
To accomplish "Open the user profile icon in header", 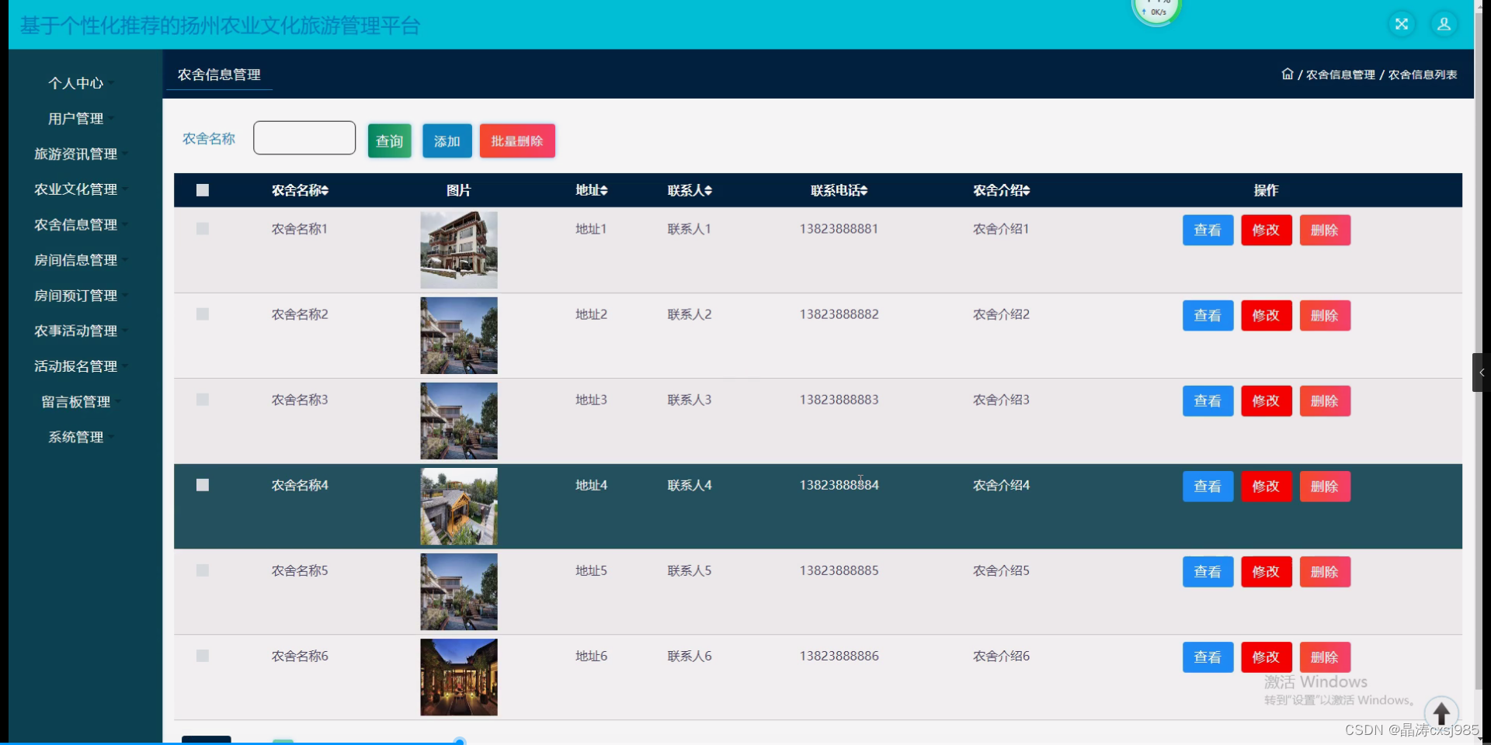I will 1444,24.
